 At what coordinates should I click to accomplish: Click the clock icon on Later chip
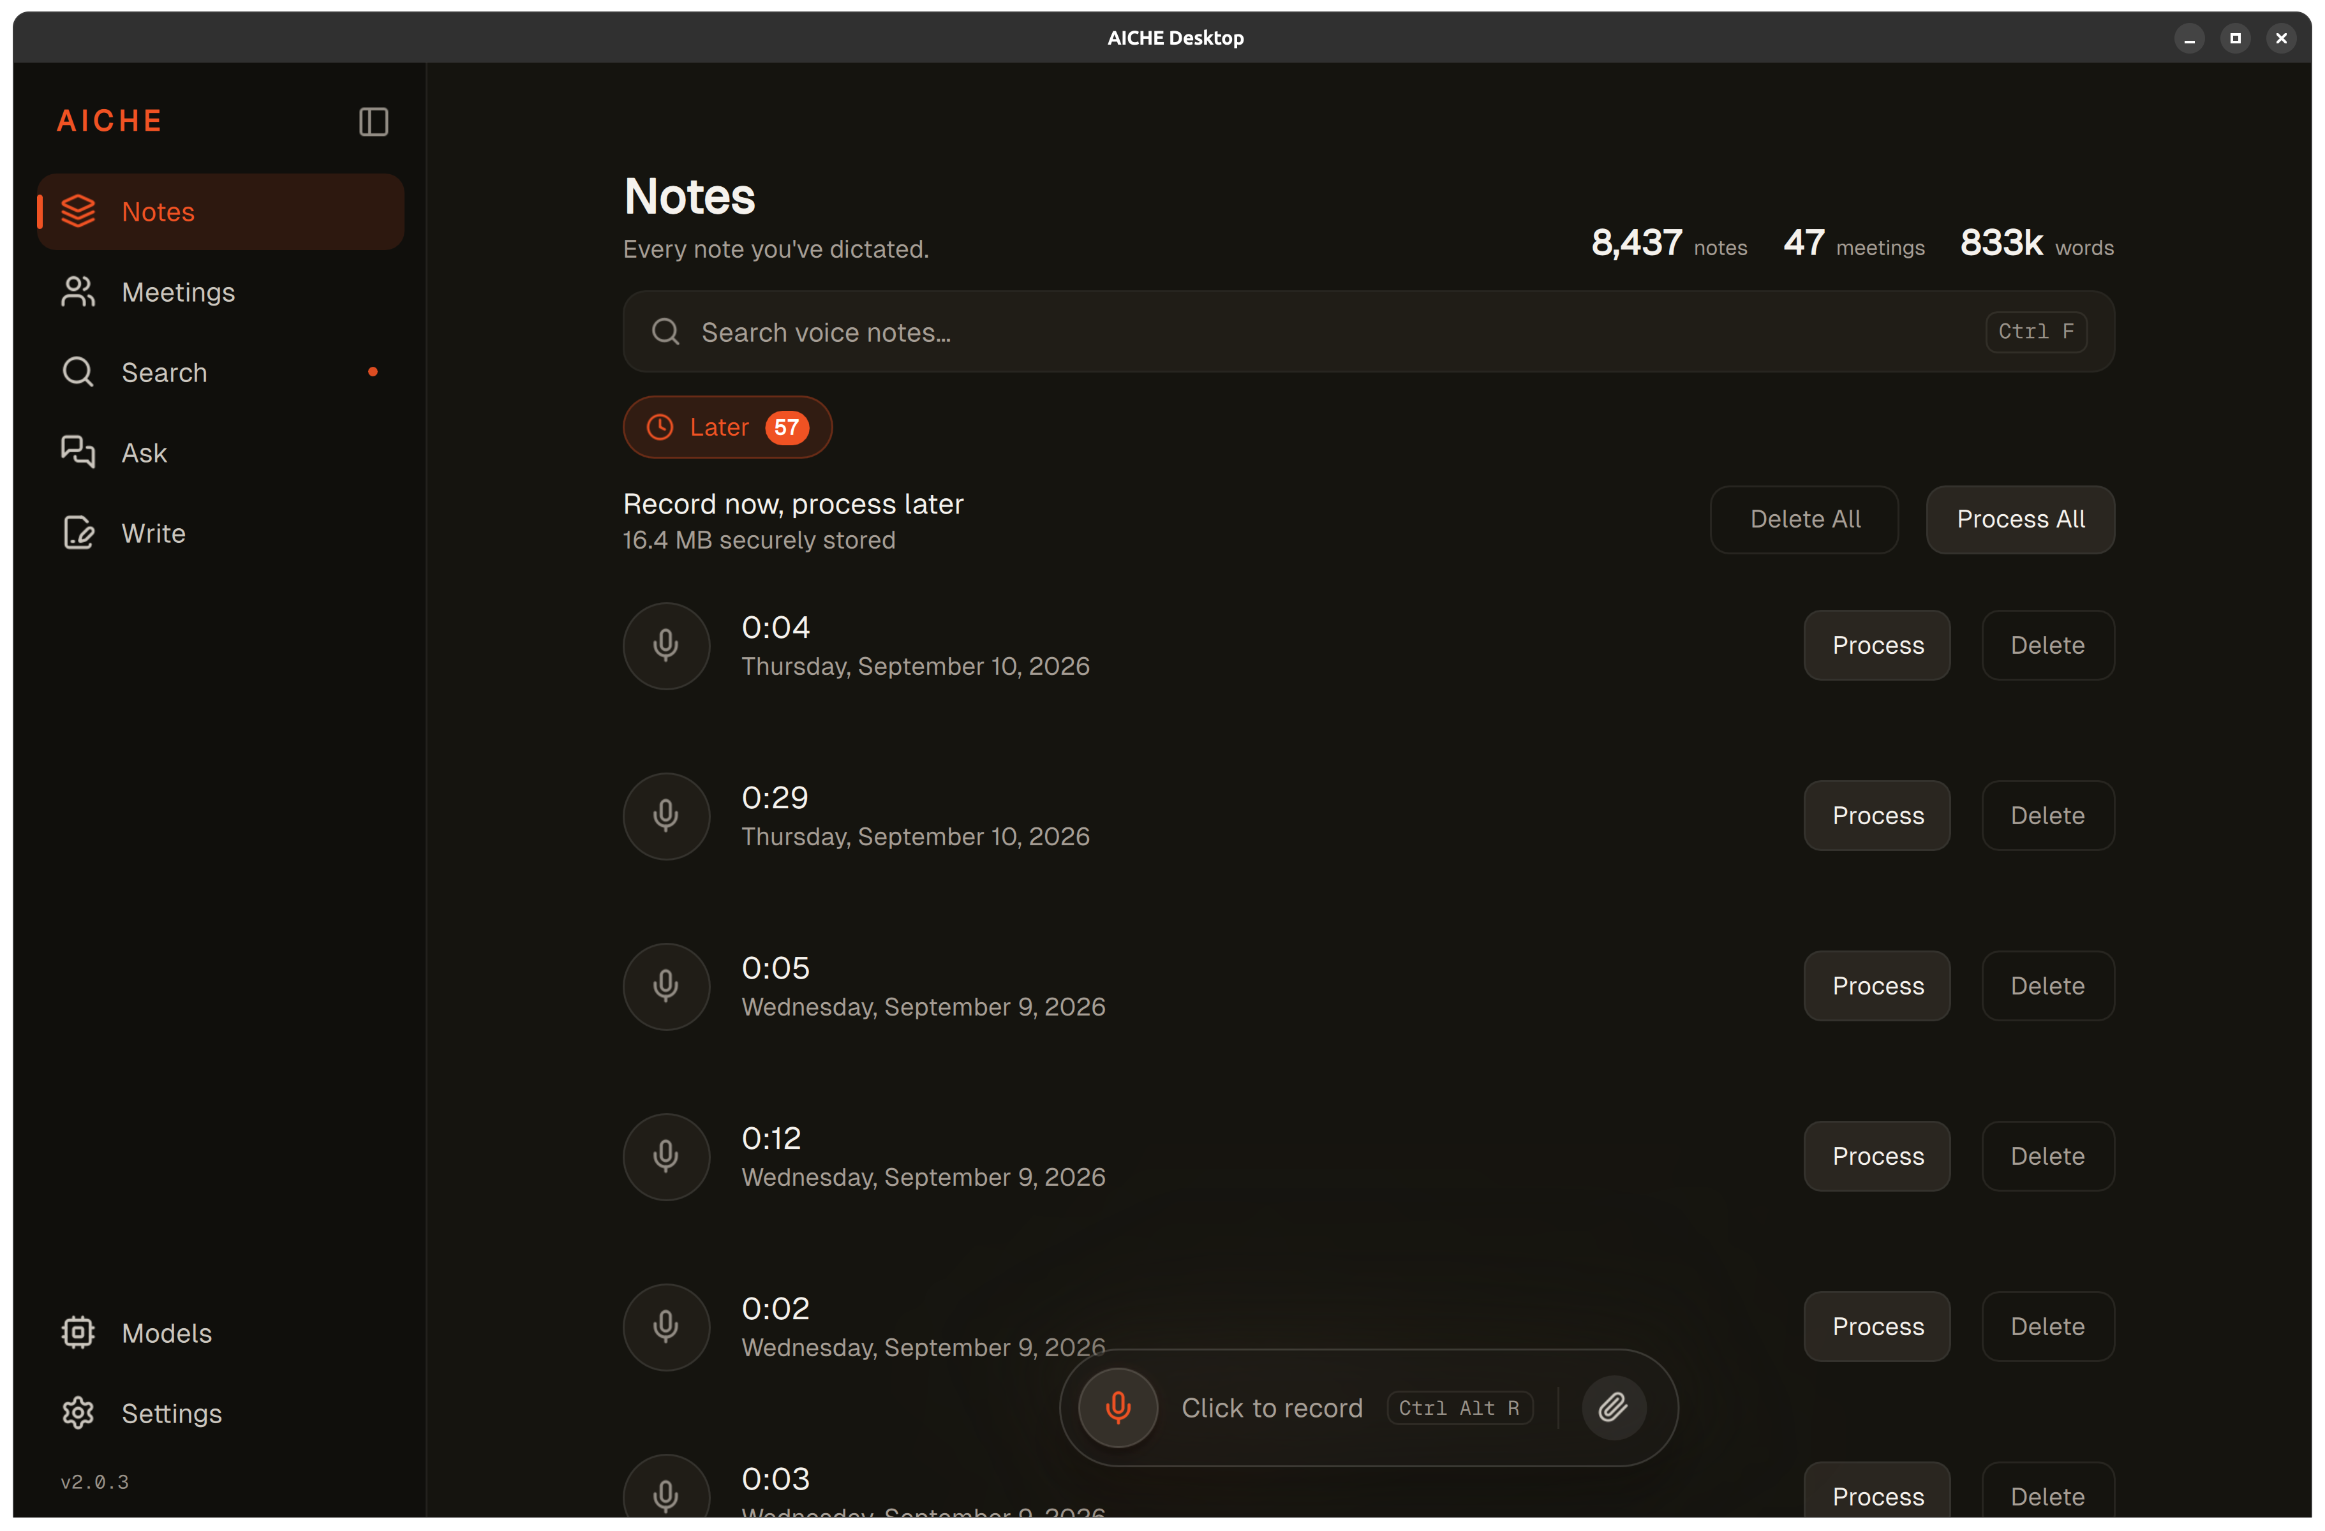click(660, 427)
